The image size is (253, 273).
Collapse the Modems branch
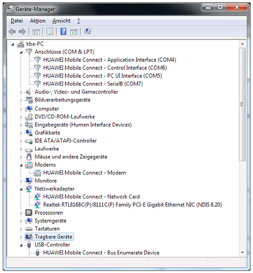tap(21, 165)
